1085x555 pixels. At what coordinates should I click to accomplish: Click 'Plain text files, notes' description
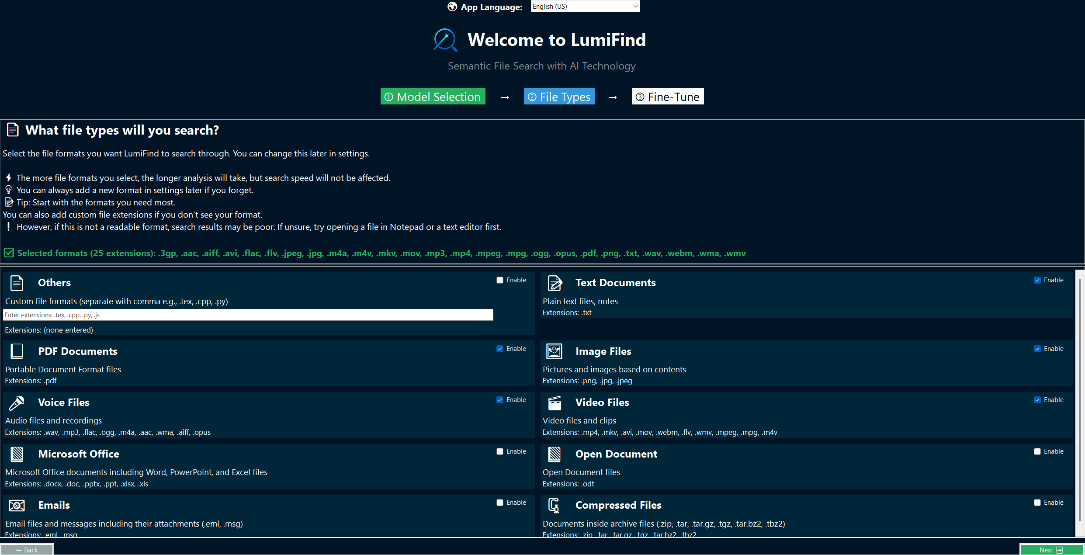coord(580,301)
